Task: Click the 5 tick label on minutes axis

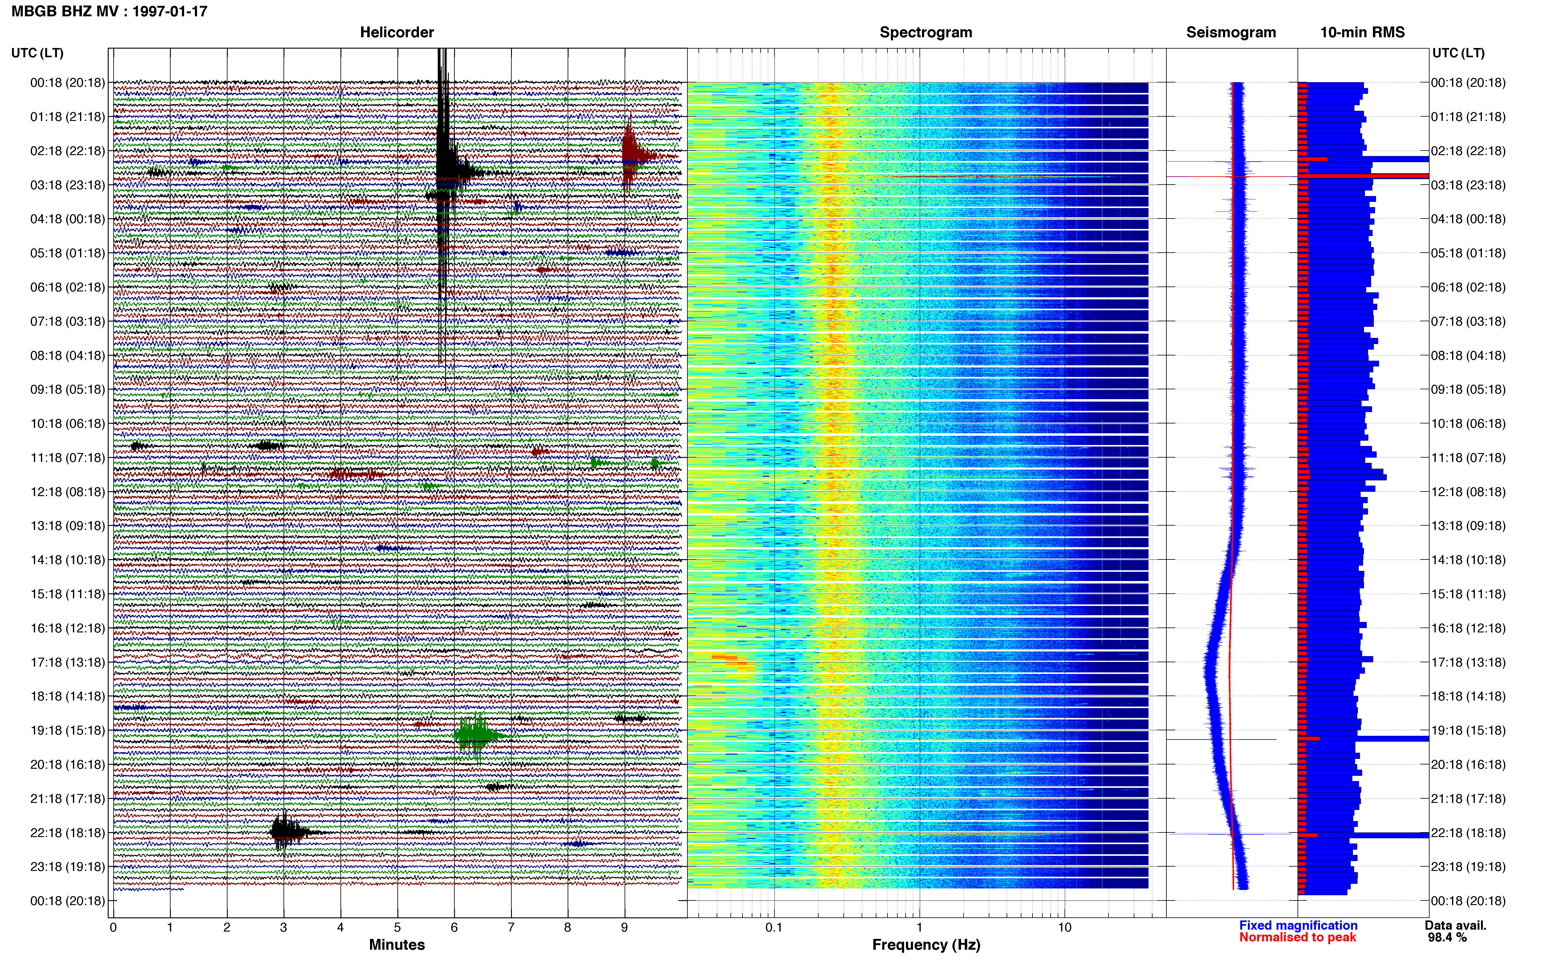Action: 397,927
